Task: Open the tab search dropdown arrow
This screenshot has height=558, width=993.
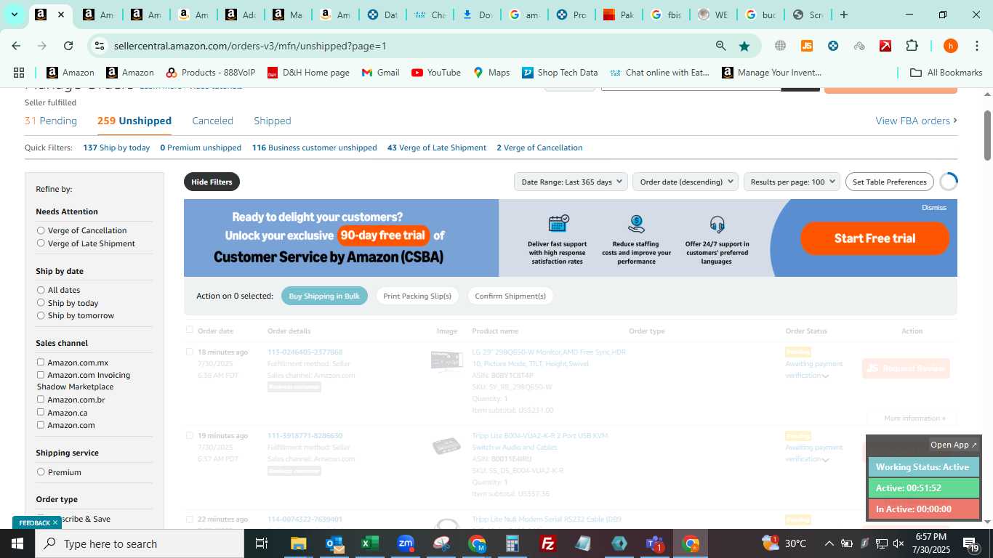Action: (x=14, y=15)
